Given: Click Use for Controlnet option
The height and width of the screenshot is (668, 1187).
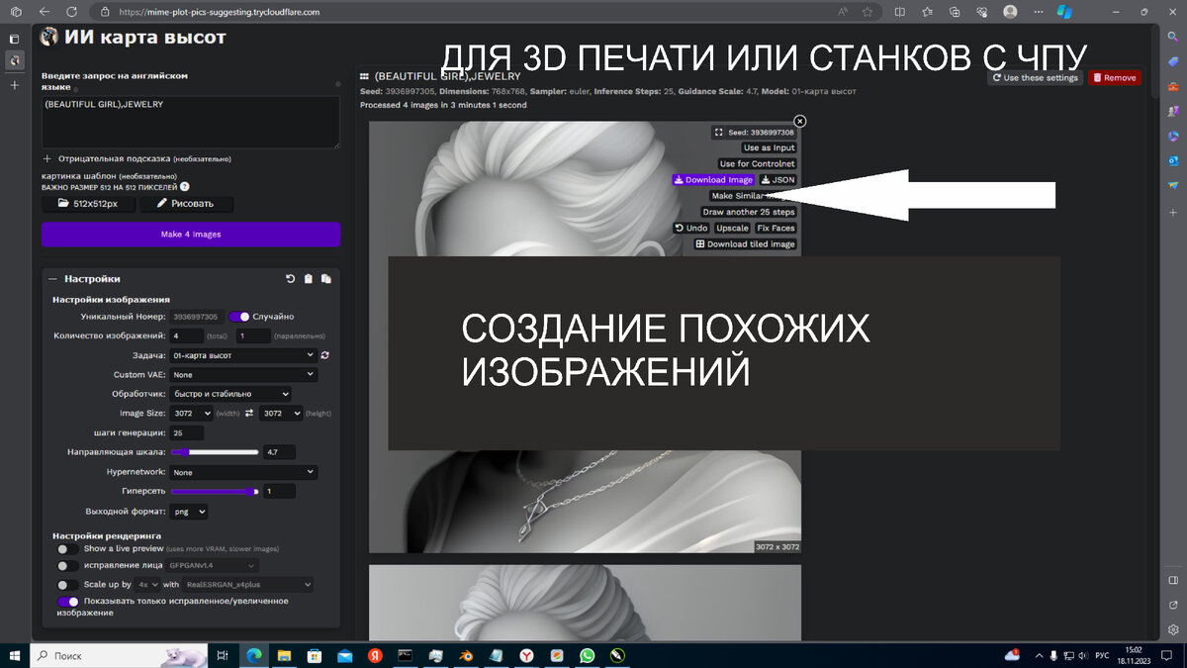Looking at the screenshot, I should (x=757, y=163).
